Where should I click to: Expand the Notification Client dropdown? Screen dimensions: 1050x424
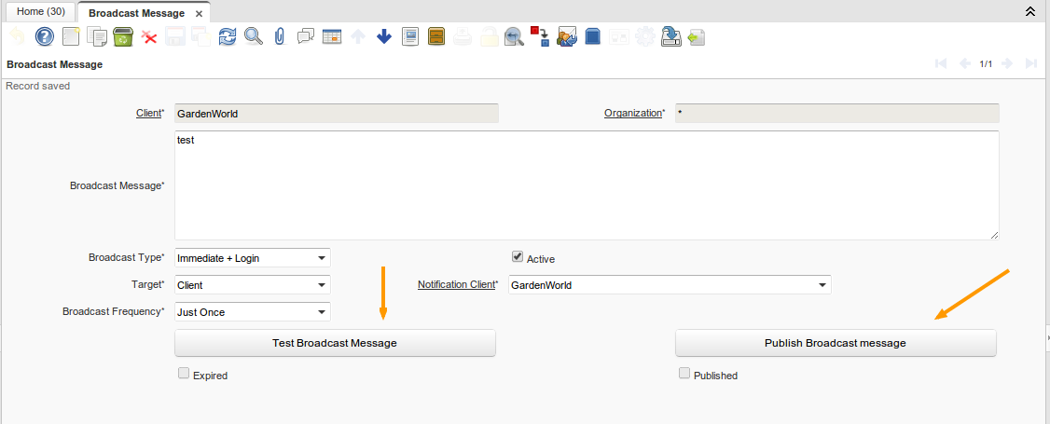[x=822, y=285]
